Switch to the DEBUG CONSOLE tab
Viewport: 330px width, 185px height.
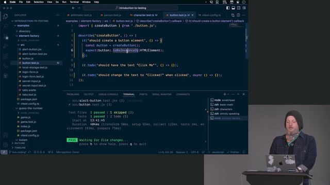point(108,95)
